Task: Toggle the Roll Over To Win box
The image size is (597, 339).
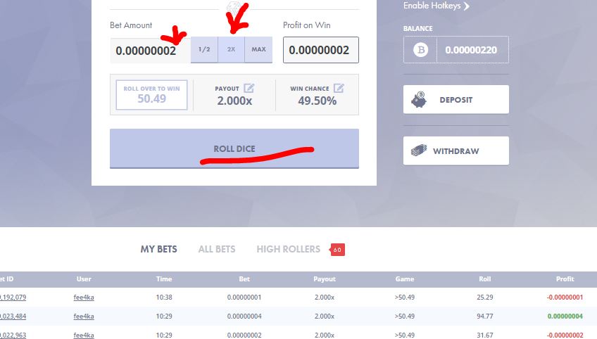Action: [152, 94]
